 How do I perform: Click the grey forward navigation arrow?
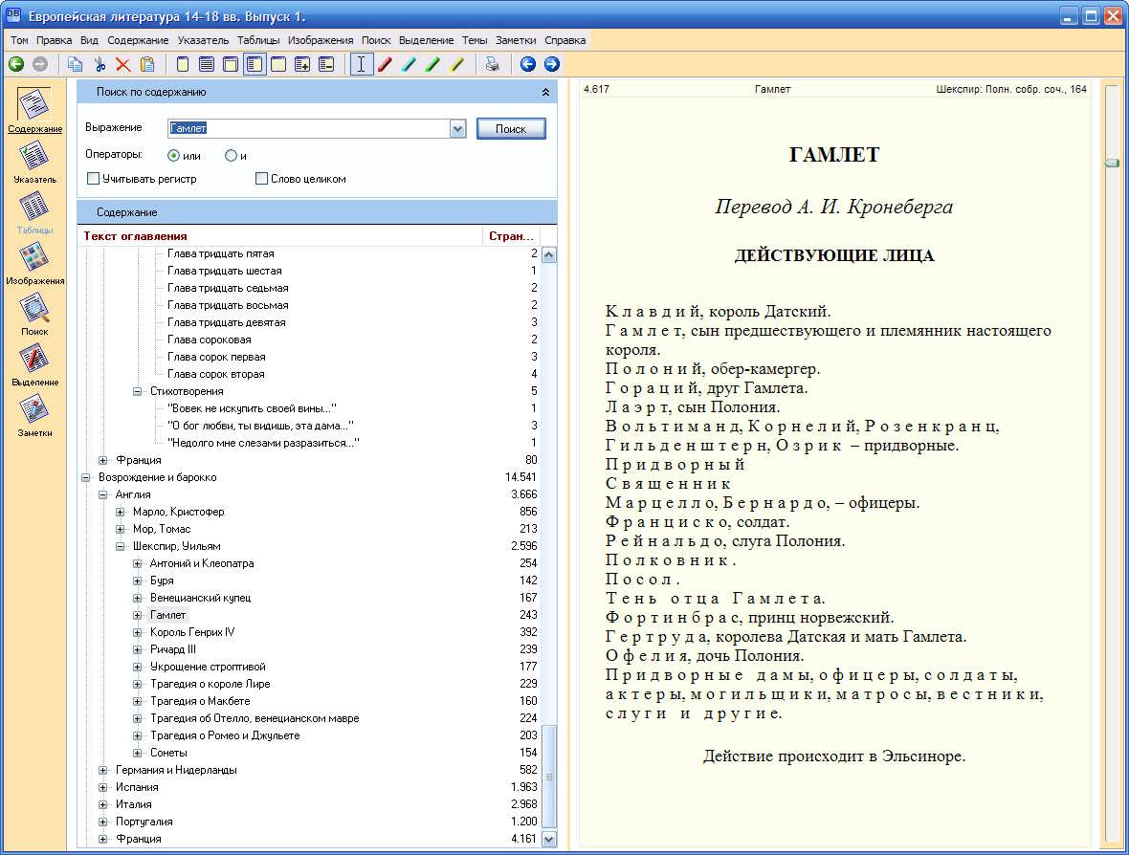point(40,64)
